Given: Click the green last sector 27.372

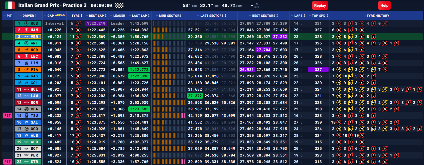Looking at the screenshot, I should tap(195, 96).
